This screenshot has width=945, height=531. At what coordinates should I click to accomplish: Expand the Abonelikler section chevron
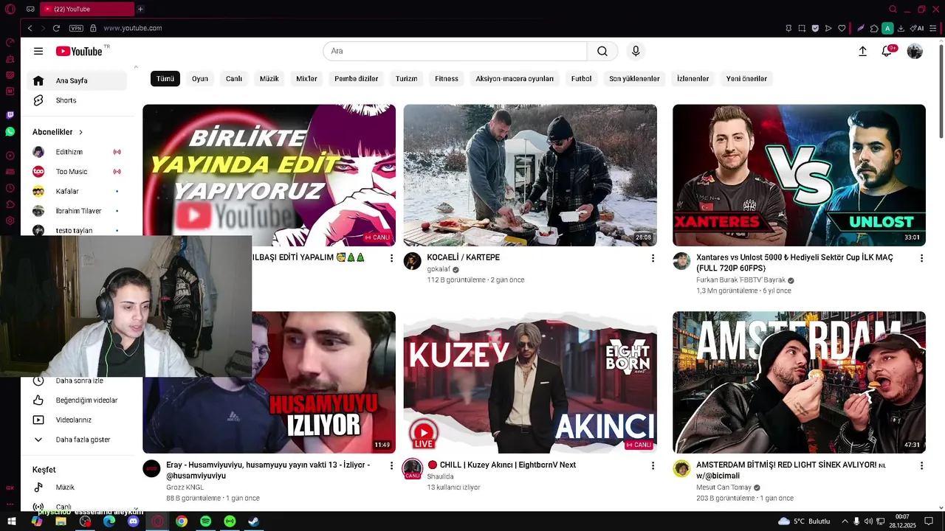80,132
